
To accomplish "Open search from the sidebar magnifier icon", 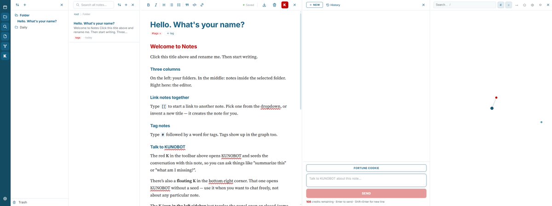I will pyautogui.click(x=5, y=26).
